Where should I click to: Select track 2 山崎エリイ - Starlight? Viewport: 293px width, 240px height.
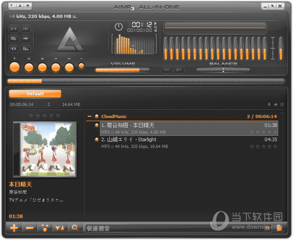point(189,143)
